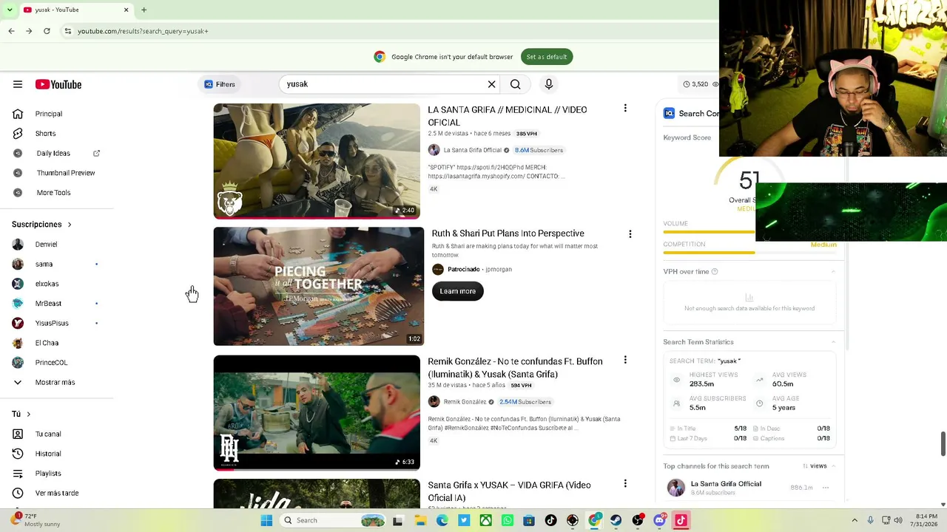Open Ver más tarde in the sidebar
This screenshot has width=947, height=532.
click(57, 494)
